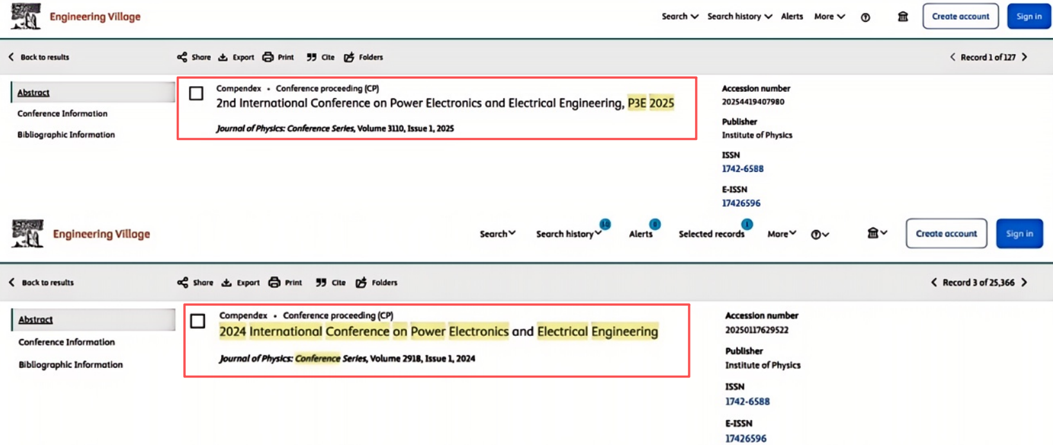Go to next record after Record 3 of 25,366
1053x445 pixels.
tap(1024, 283)
